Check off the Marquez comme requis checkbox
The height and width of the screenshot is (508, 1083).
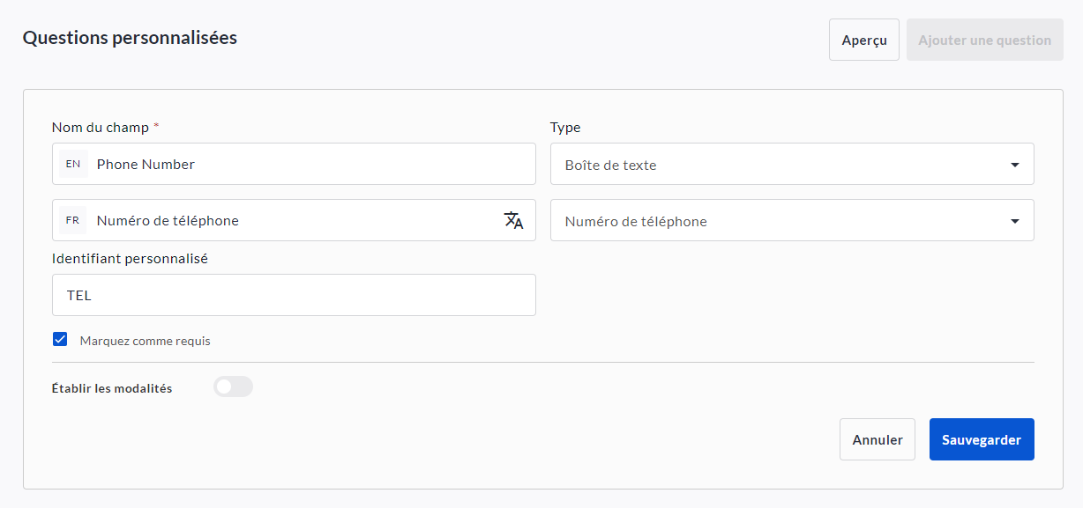[x=60, y=340]
